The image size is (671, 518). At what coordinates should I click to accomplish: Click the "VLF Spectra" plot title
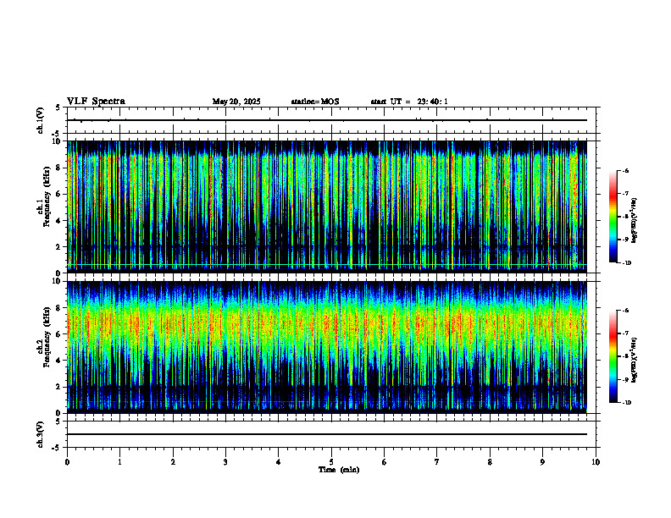click(96, 102)
